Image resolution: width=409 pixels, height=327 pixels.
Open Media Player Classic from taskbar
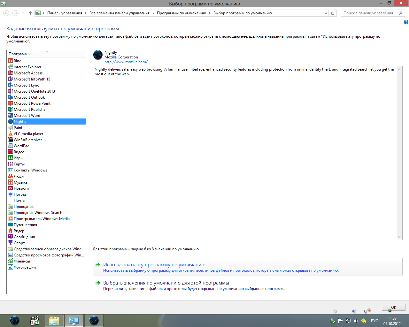tap(35, 321)
